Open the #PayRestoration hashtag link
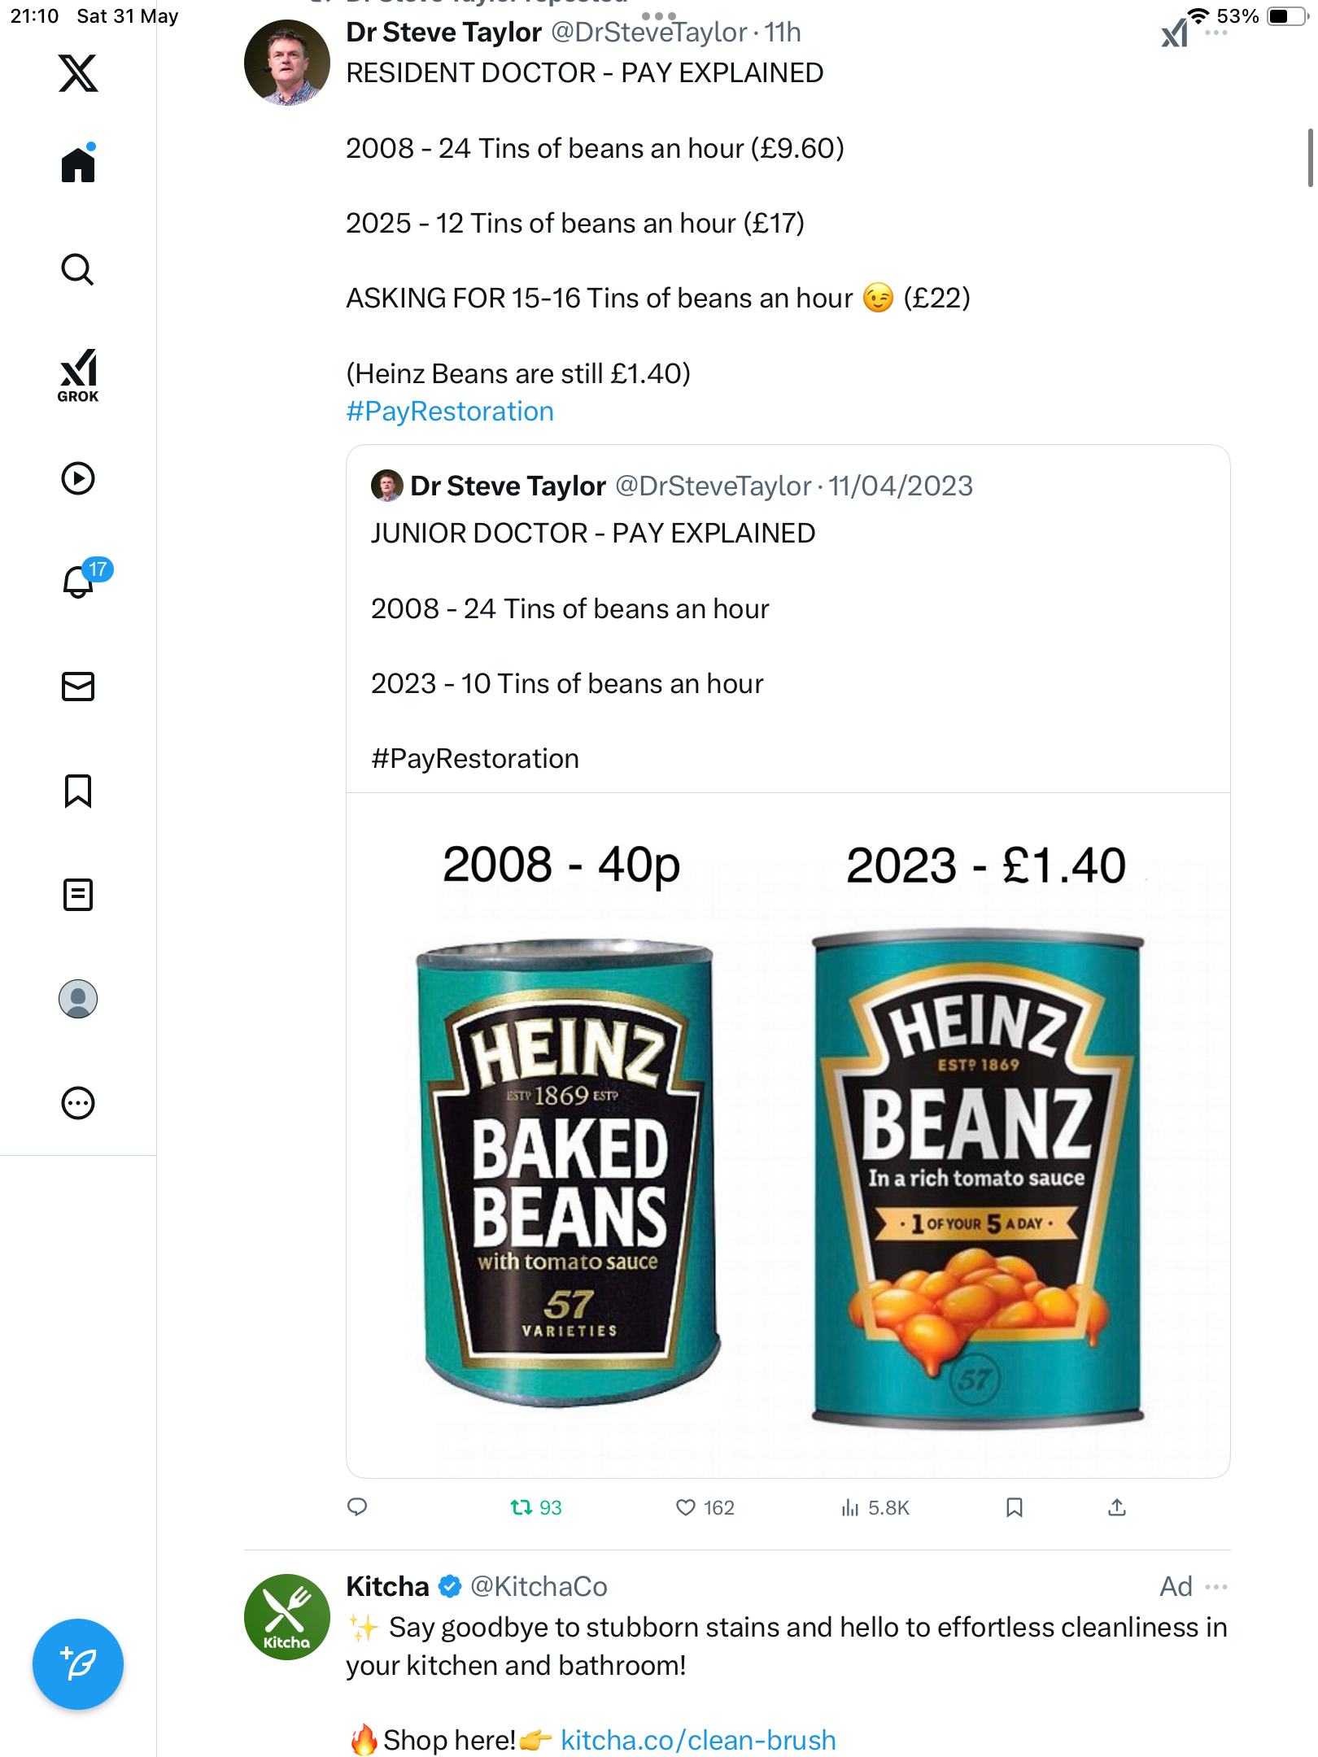This screenshot has height=1757, width=1318. click(x=450, y=412)
